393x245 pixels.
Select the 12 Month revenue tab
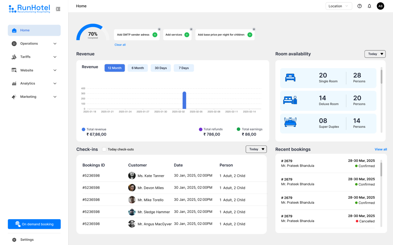[x=115, y=68]
